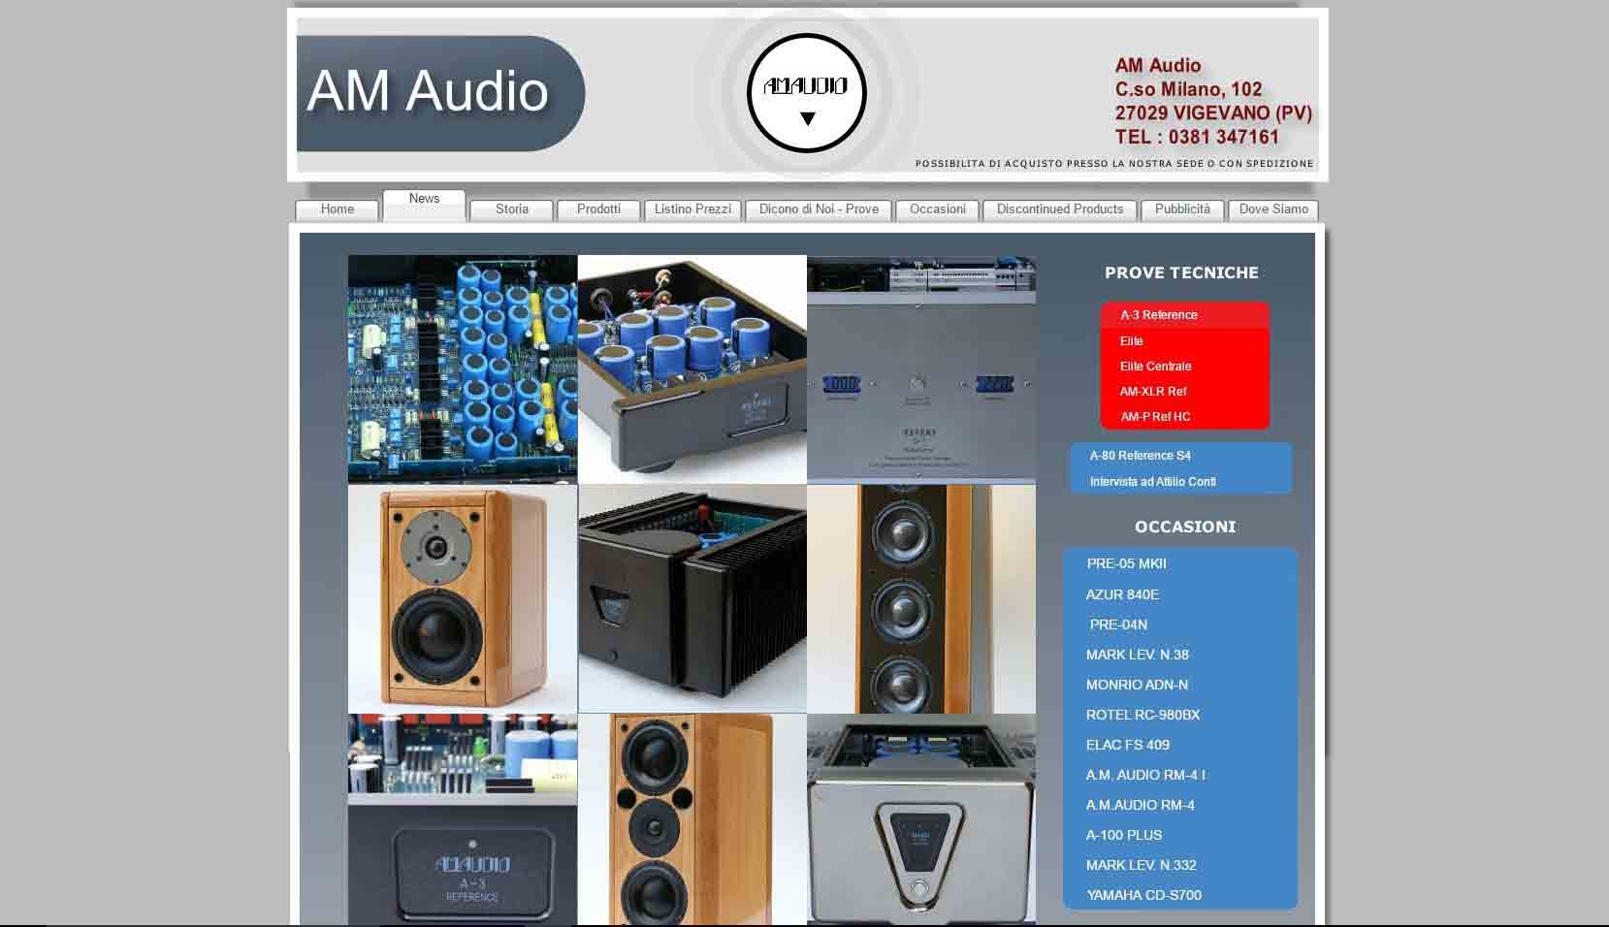The height and width of the screenshot is (927, 1609).
Task: Click the three-woofer tower speaker close-up
Action: click(921, 599)
